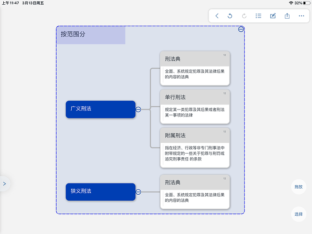Select the 刑法典 card under 广义刑法
Image resolution: width=312 pixels, height=234 pixels.
pos(195,68)
